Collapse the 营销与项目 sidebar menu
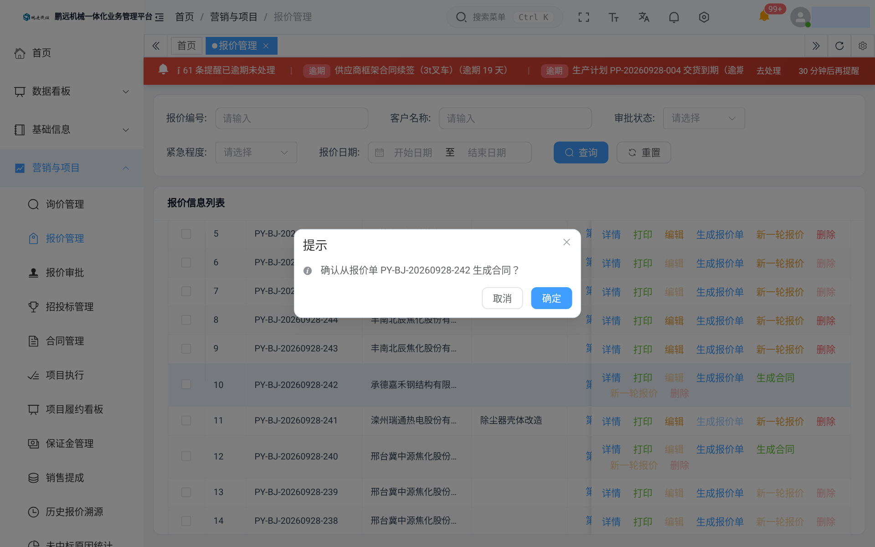This screenshot has width=875, height=547. click(x=72, y=168)
